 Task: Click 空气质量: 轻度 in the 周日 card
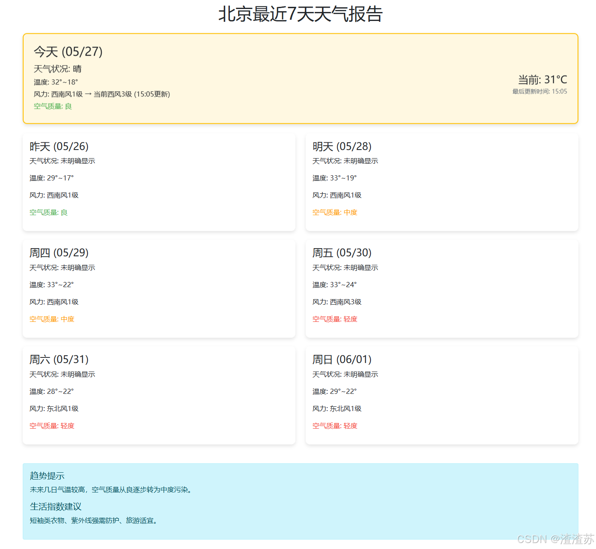pos(335,426)
